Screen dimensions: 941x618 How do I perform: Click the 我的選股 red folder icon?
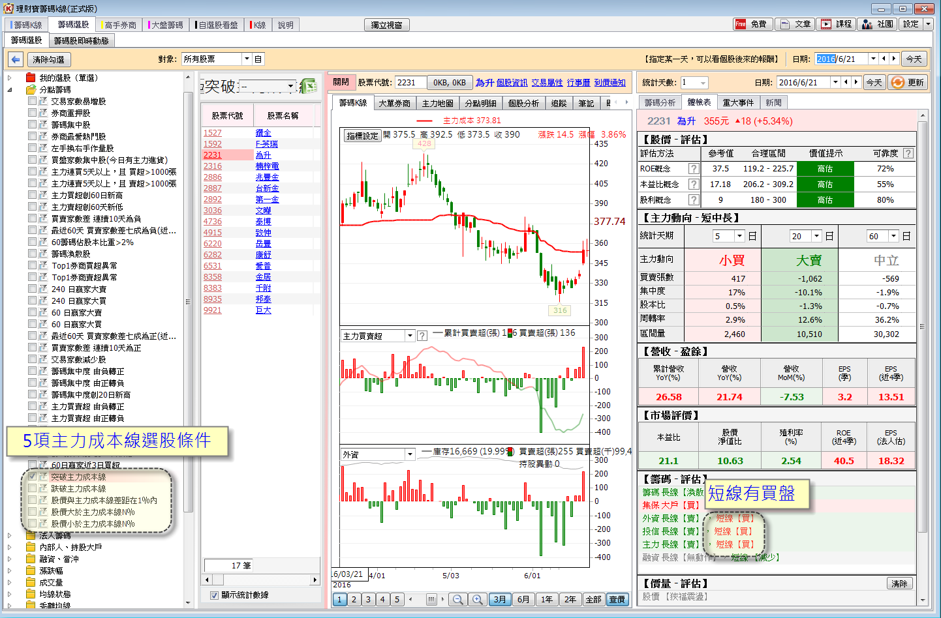[x=31, y=78]
